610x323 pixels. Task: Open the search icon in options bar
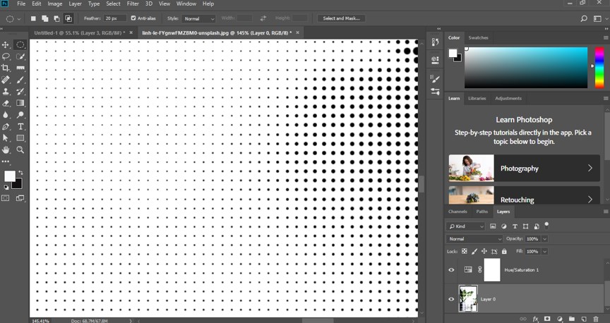(584, 18)
